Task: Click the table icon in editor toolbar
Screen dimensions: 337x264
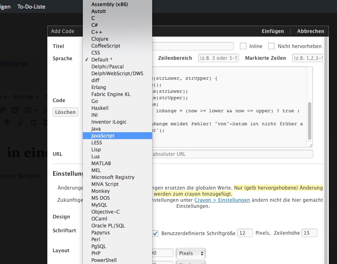Action: click(28, 110)
